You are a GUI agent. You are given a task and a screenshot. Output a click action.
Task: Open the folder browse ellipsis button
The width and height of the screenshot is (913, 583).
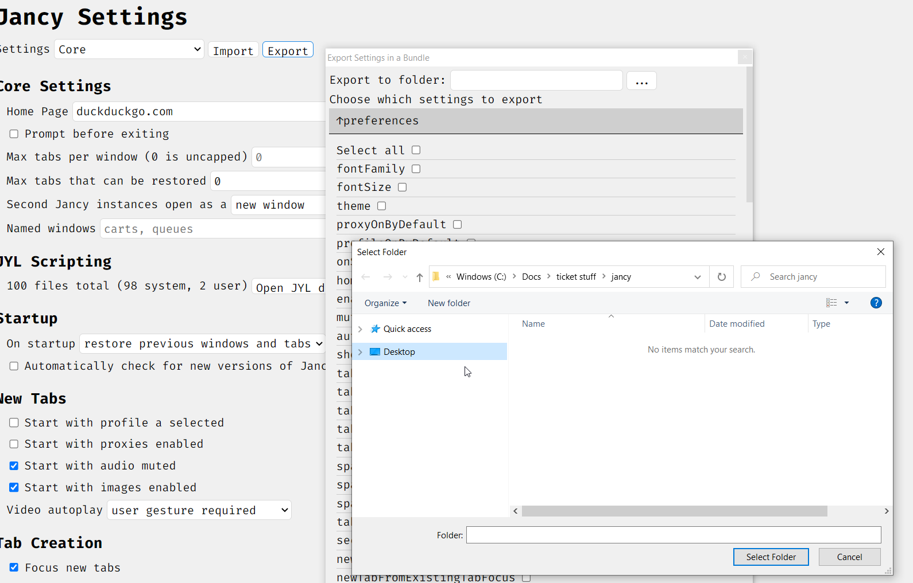click(x=641, y=81)
